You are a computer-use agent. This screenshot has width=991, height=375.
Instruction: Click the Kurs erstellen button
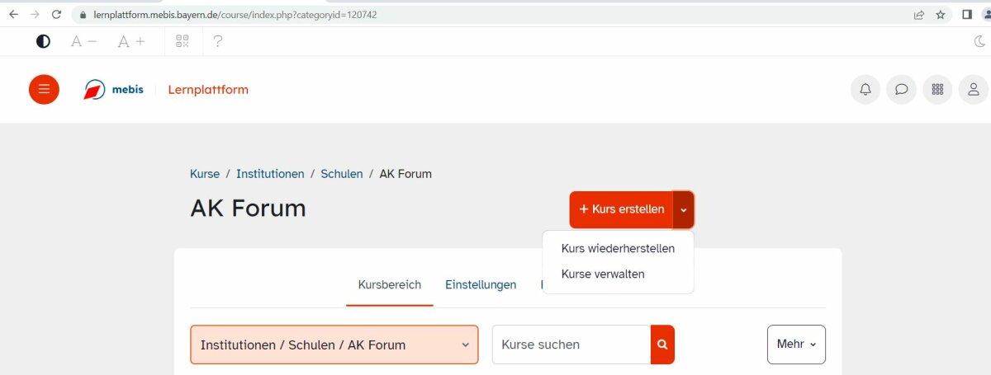click(621, 209)
